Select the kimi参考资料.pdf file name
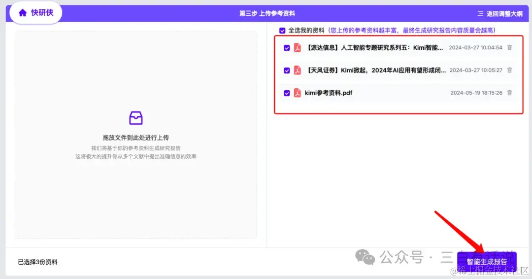The image size is (532, 279). point(329,93)
